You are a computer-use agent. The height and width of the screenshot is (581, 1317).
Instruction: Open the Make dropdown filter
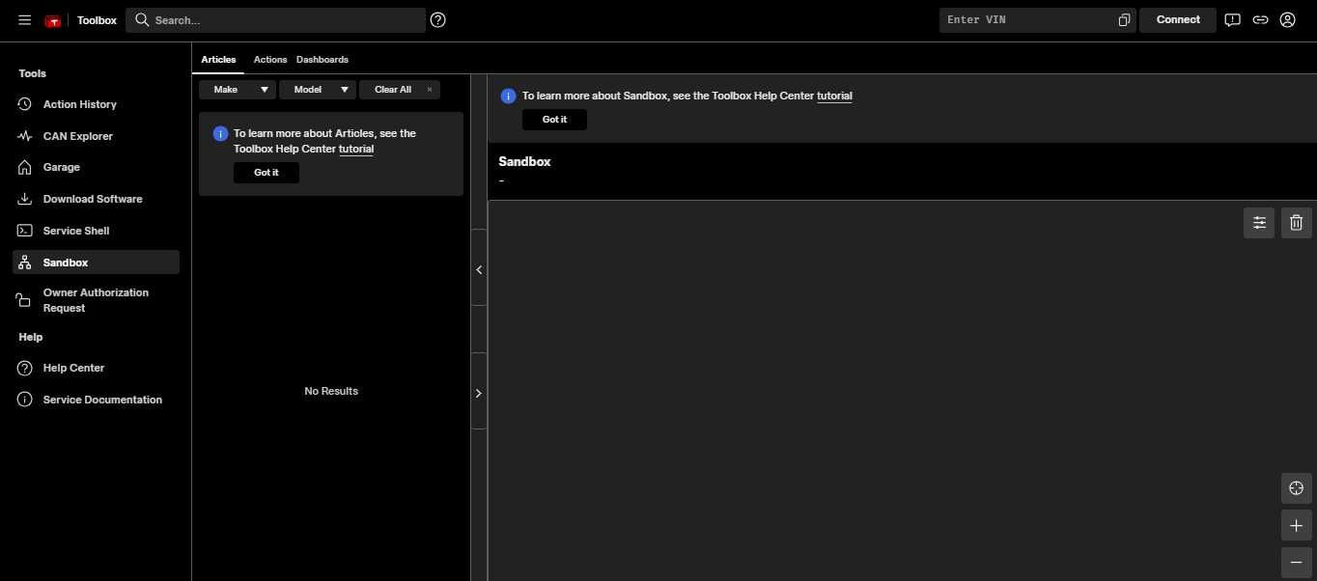pos(238,90)
